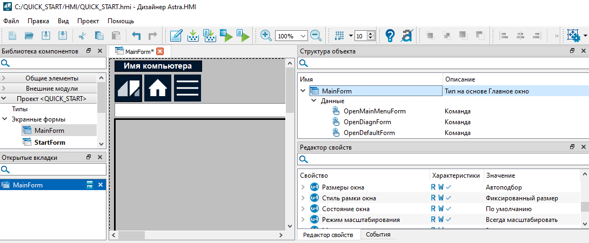The height and width of the screenshot is (243, 589).
Task: Click the edit pencil toolbar icon
Action: pos(176,36)
